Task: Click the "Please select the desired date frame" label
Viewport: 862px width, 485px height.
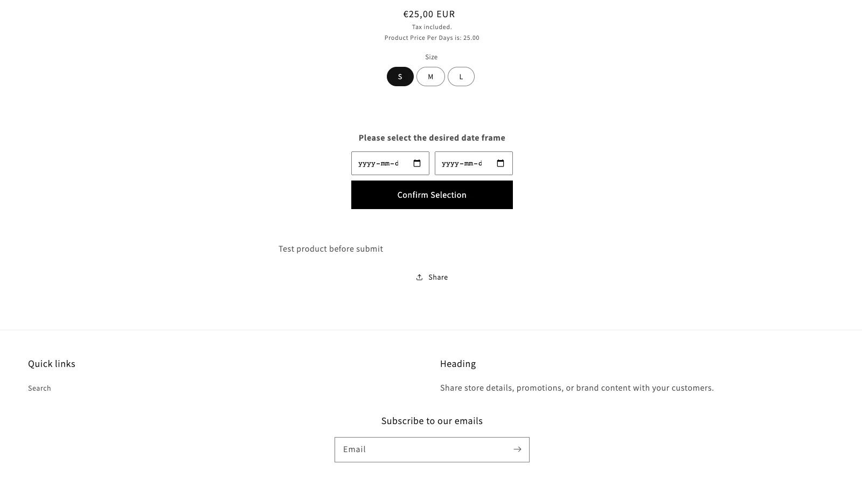Action: point(432,137)
